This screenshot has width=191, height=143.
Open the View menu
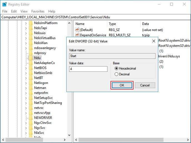[24, 11]
